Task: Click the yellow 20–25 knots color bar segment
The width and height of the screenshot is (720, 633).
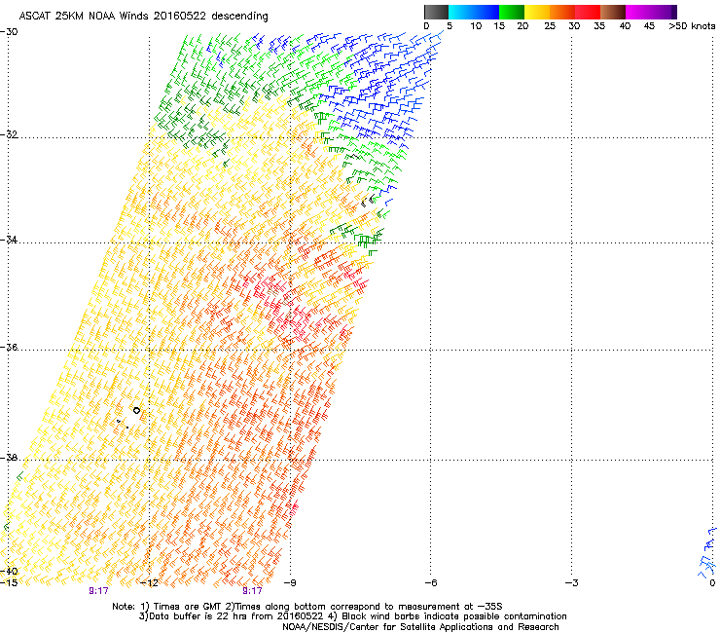Action: (x=537, y=12)
